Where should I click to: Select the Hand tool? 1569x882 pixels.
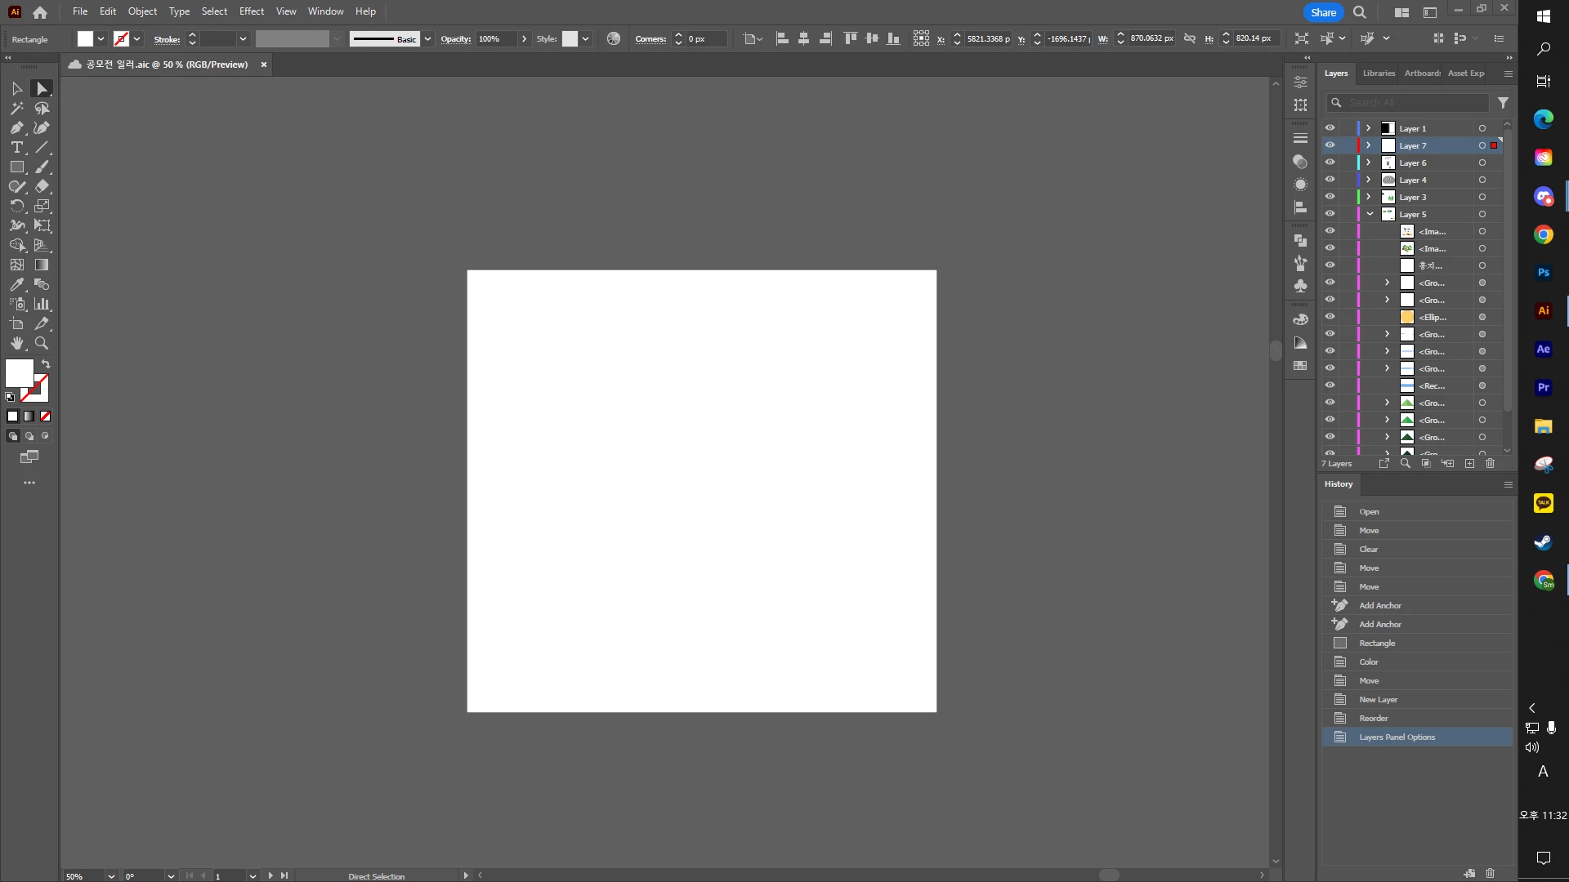click(16, 343)
